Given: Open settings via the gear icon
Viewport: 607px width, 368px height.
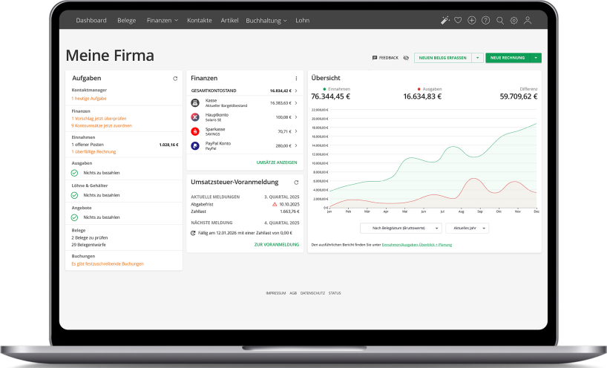Looking at the screenshot, I should tap(514, 21).
